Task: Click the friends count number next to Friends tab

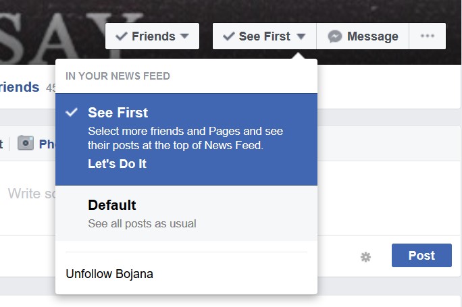Action: pos(51,88)
